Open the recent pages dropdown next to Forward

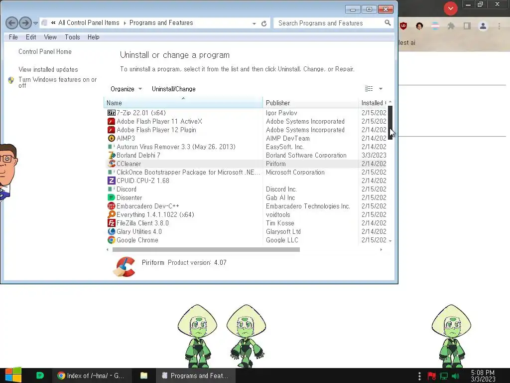point(36,23)
